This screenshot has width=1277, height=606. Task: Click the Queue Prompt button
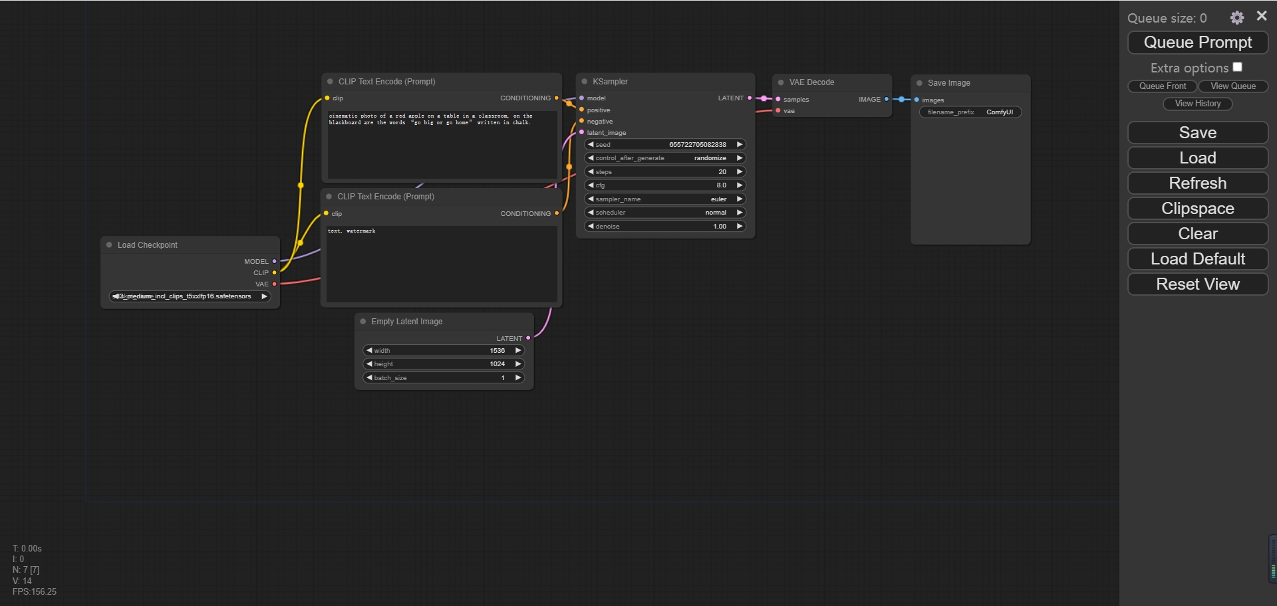pos(1198,43)
